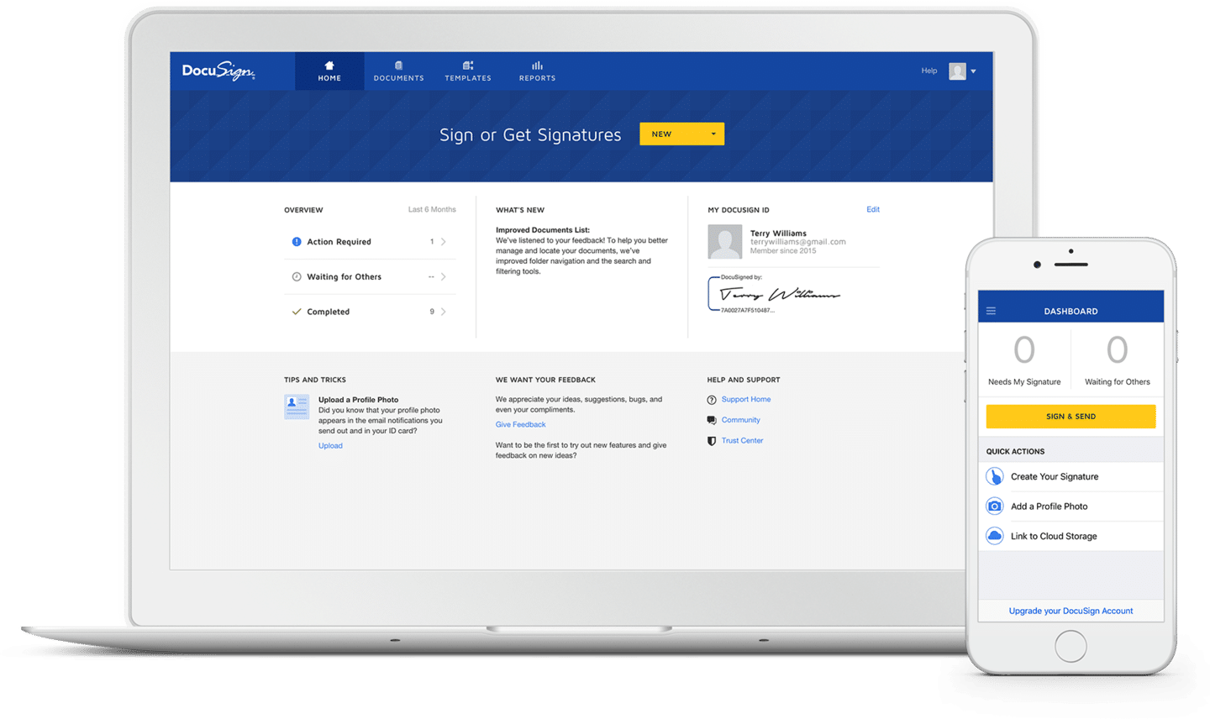Select Create Your Signature quick action
Image resolution: width=1210 pixels, height=719 pixels.
1071,476
